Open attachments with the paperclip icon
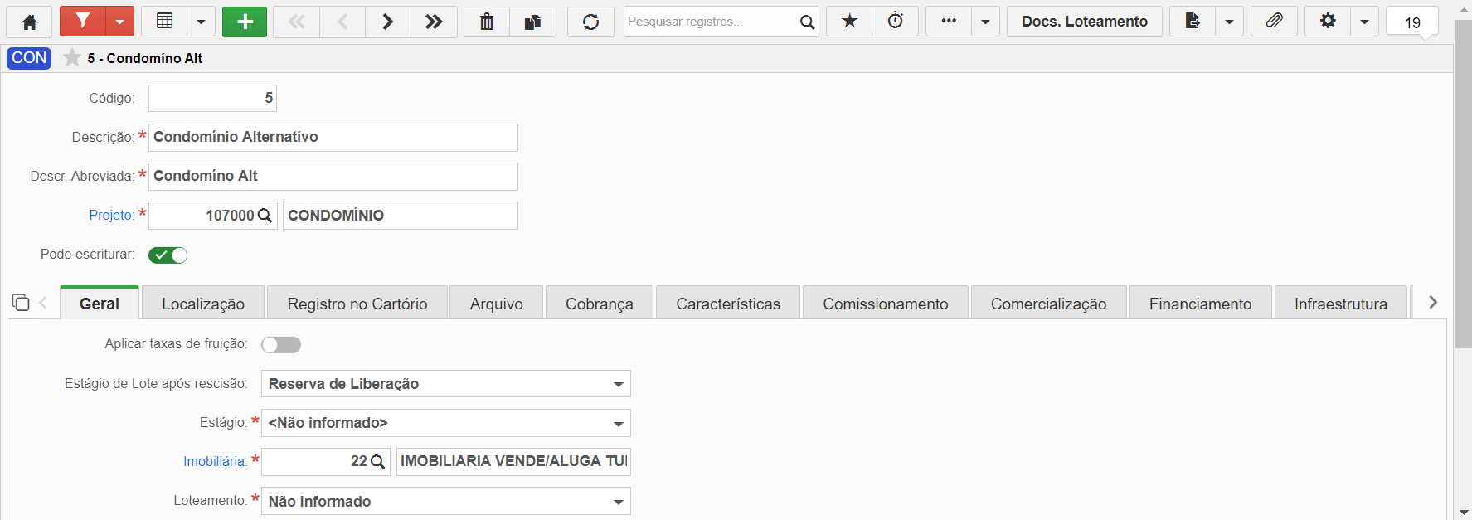 1274,22
